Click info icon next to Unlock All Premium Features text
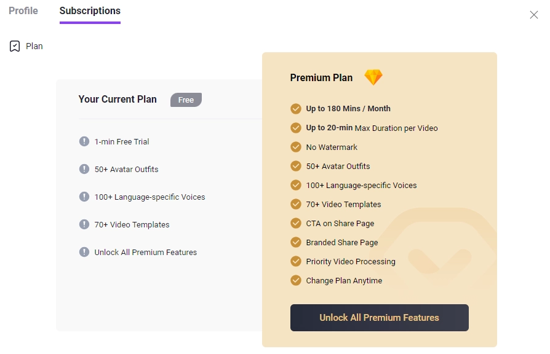550x354 pixels. [84, 252]
